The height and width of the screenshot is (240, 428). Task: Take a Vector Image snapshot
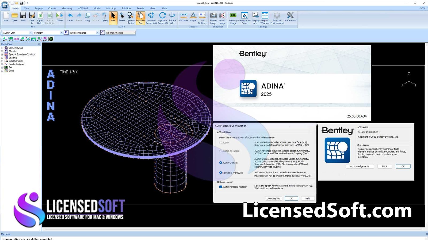[x=222, y=18]
